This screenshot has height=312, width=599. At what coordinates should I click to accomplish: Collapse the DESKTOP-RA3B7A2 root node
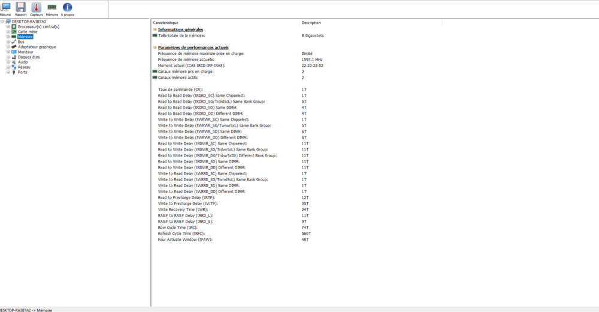[2, 22]
